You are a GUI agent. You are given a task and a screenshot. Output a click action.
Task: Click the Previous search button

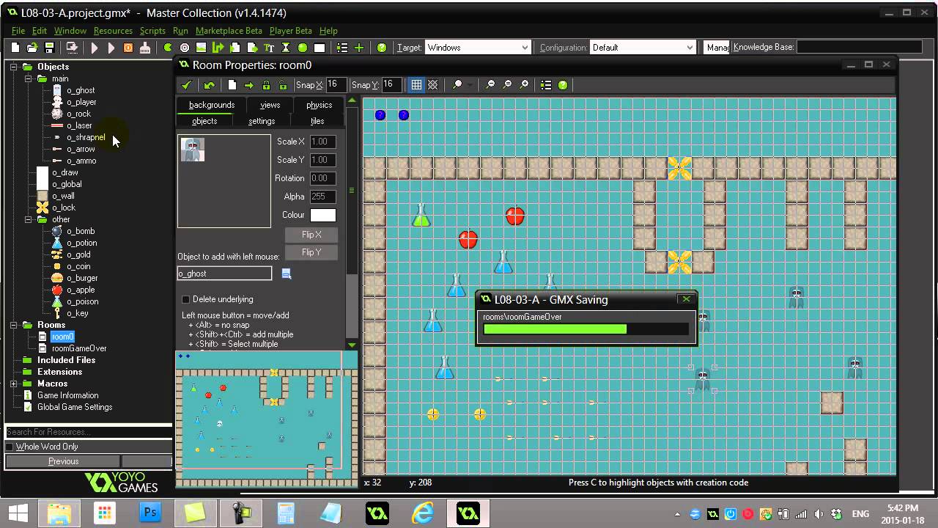coord(63,461)
